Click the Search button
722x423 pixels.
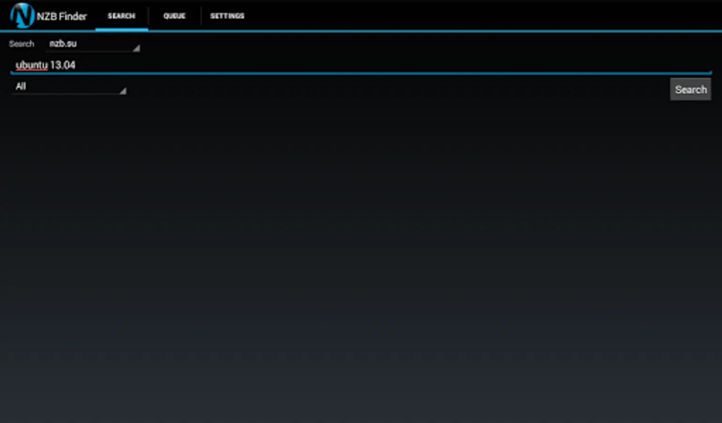(691, 89)
